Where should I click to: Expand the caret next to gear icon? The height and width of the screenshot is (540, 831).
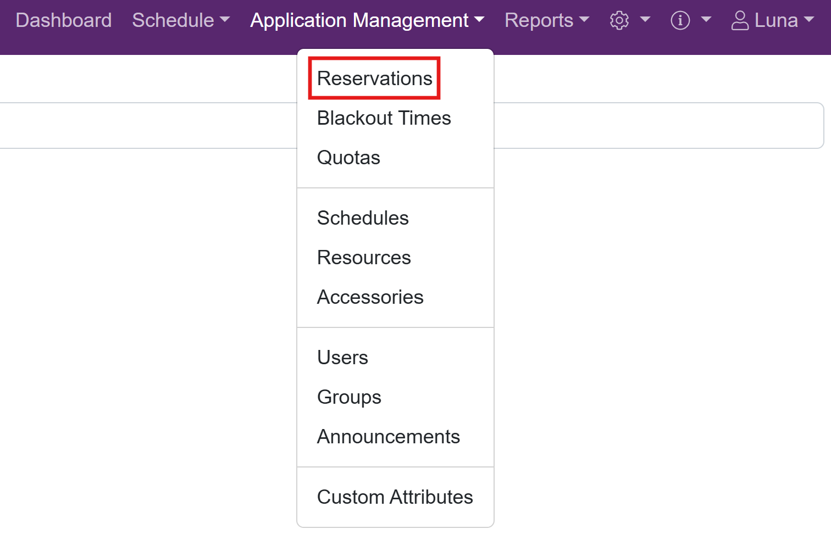pyautogui.click(x=645, y=20)
